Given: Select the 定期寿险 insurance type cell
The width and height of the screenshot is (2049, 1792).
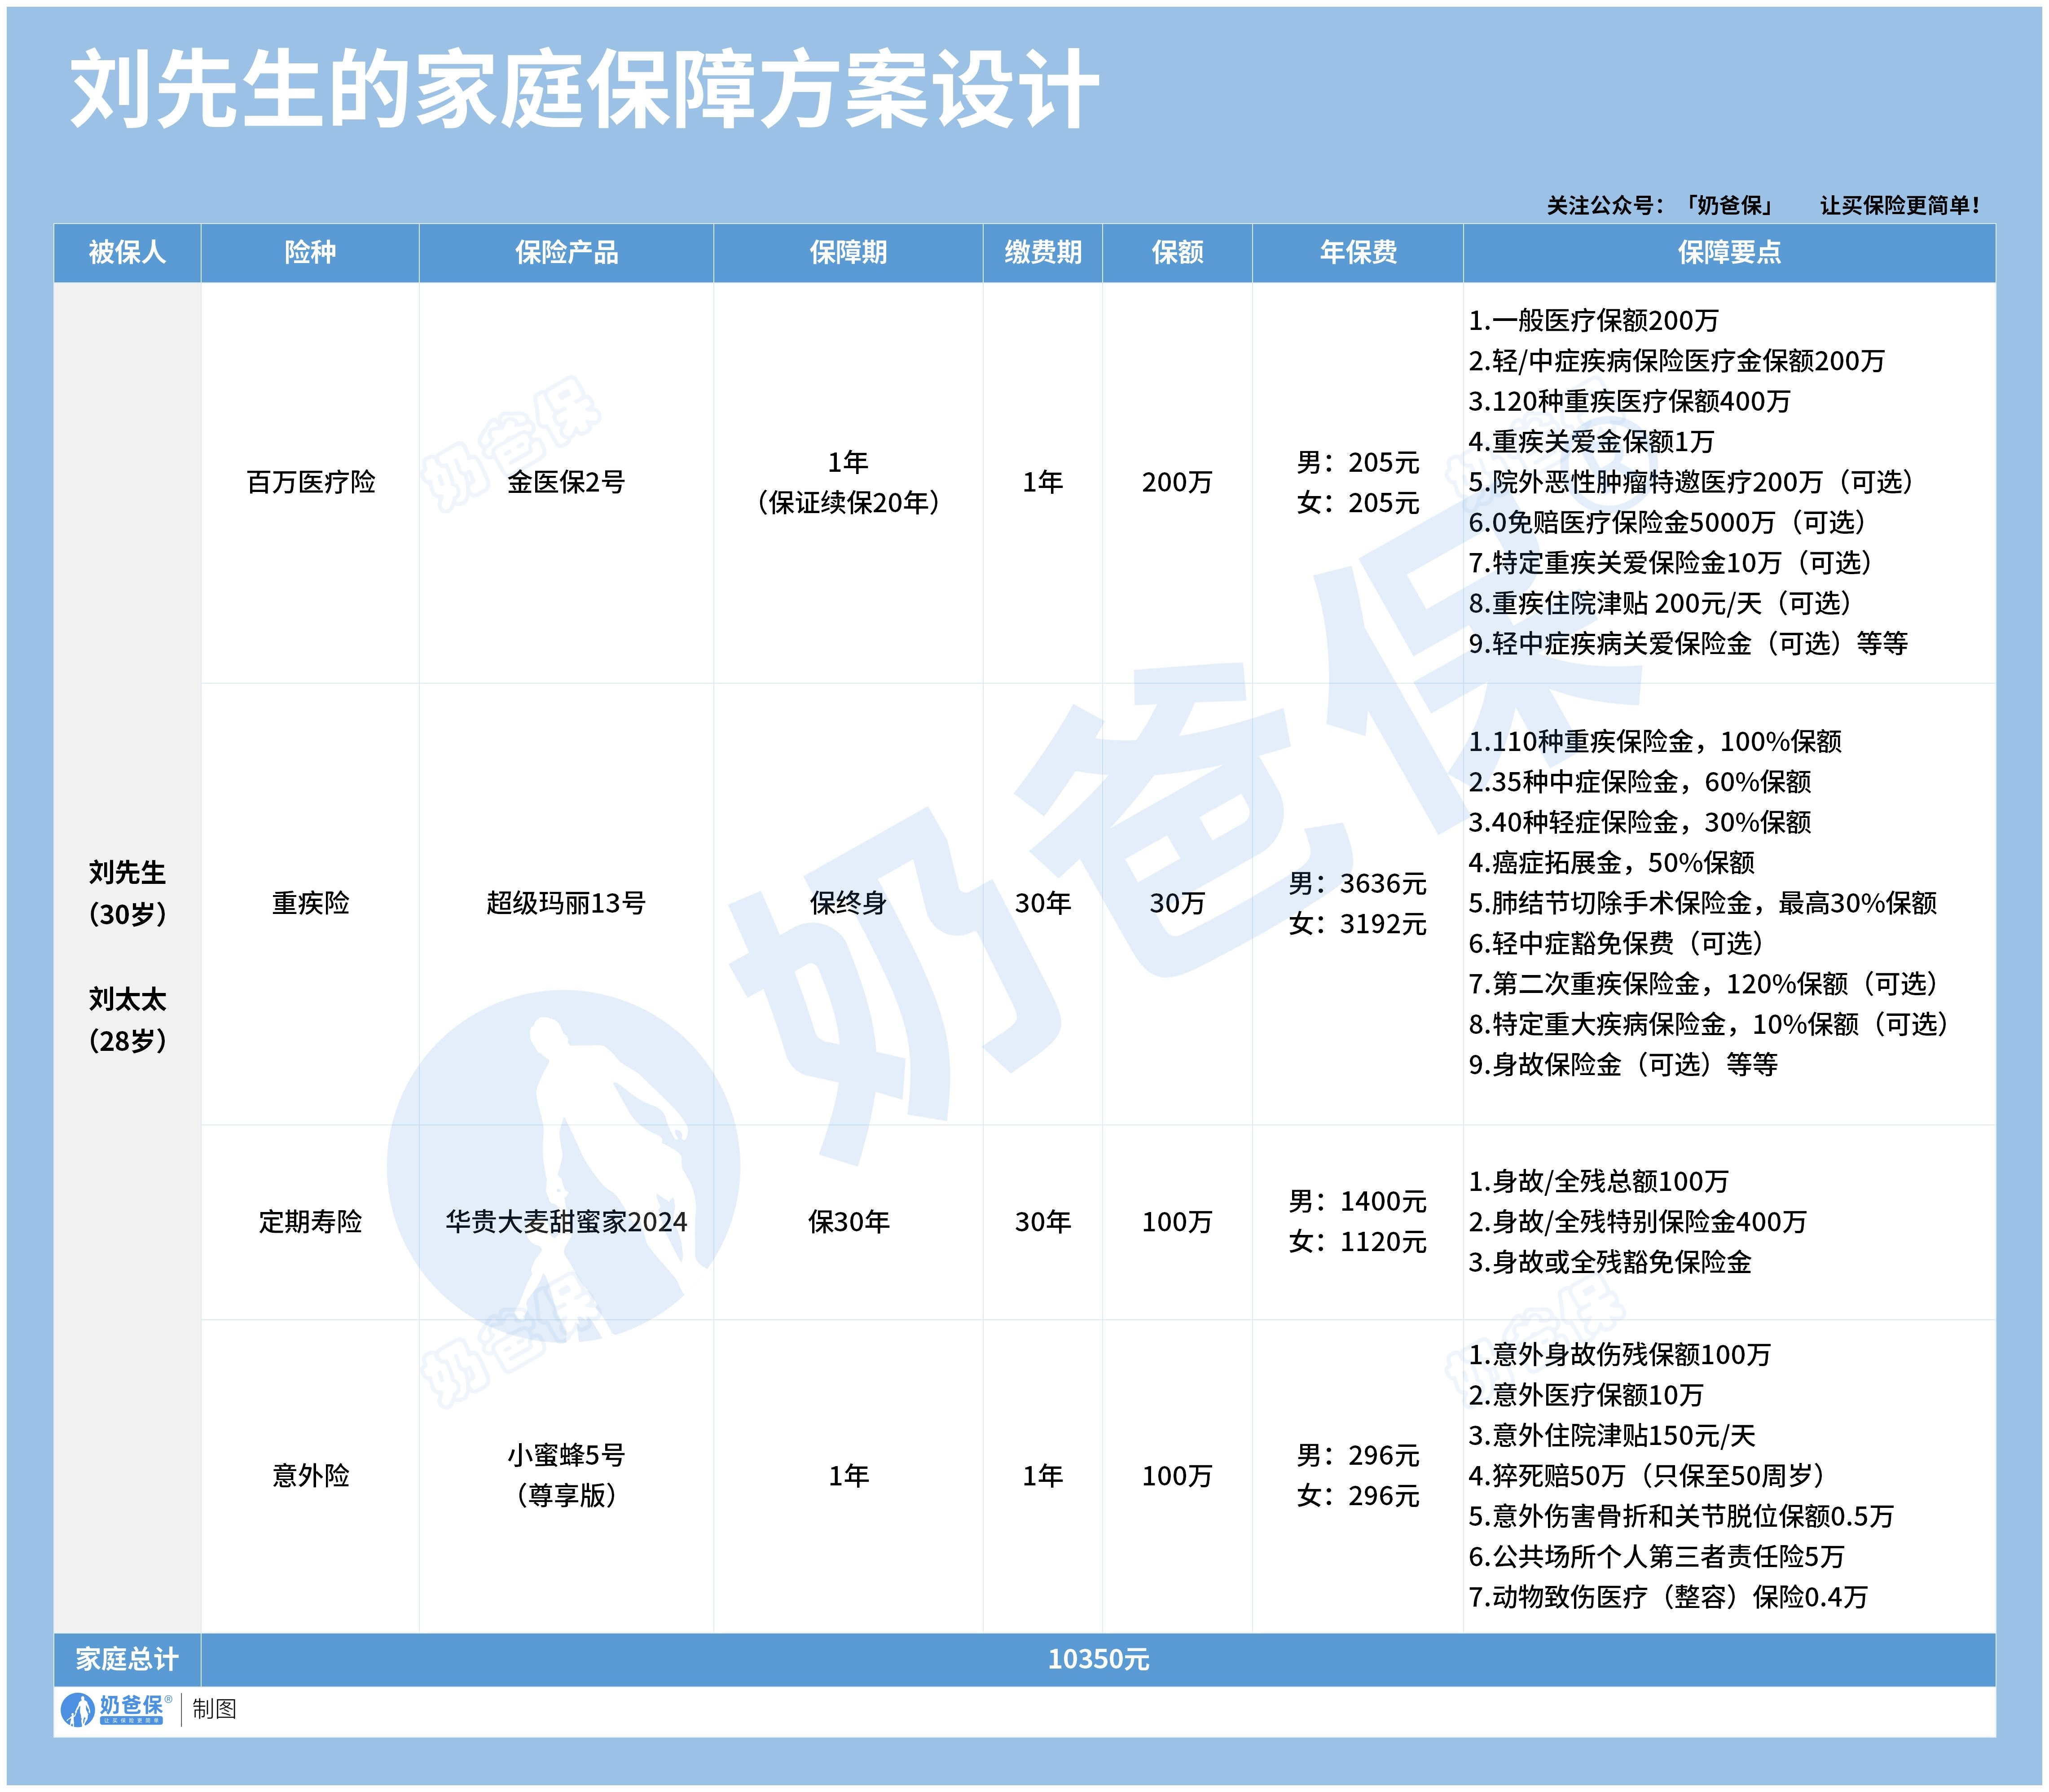Looking at the screenshot, I should [311, 1222].
